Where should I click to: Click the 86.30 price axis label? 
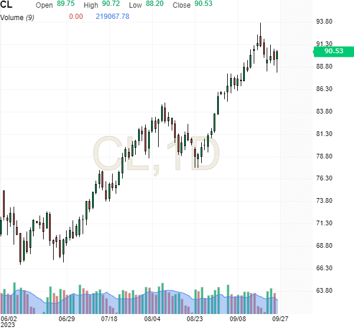pos(324,89)
